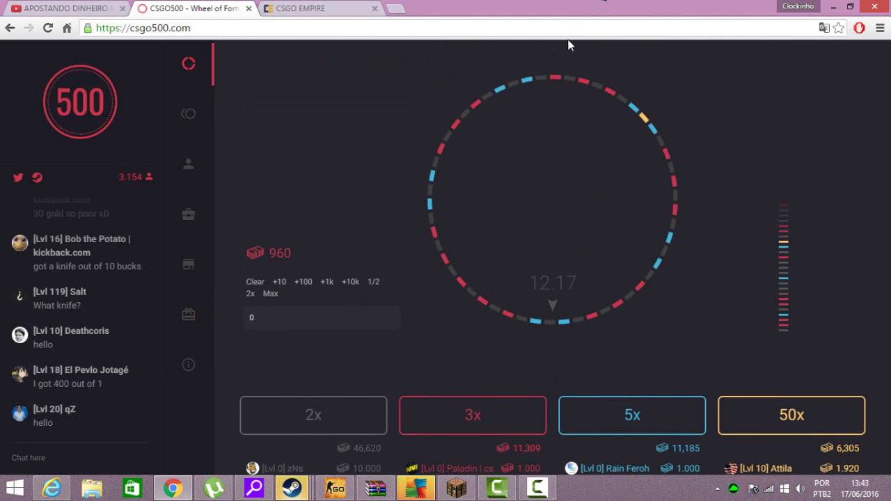
Task: Click the 960 balance amount
Action: coord(280,253)
